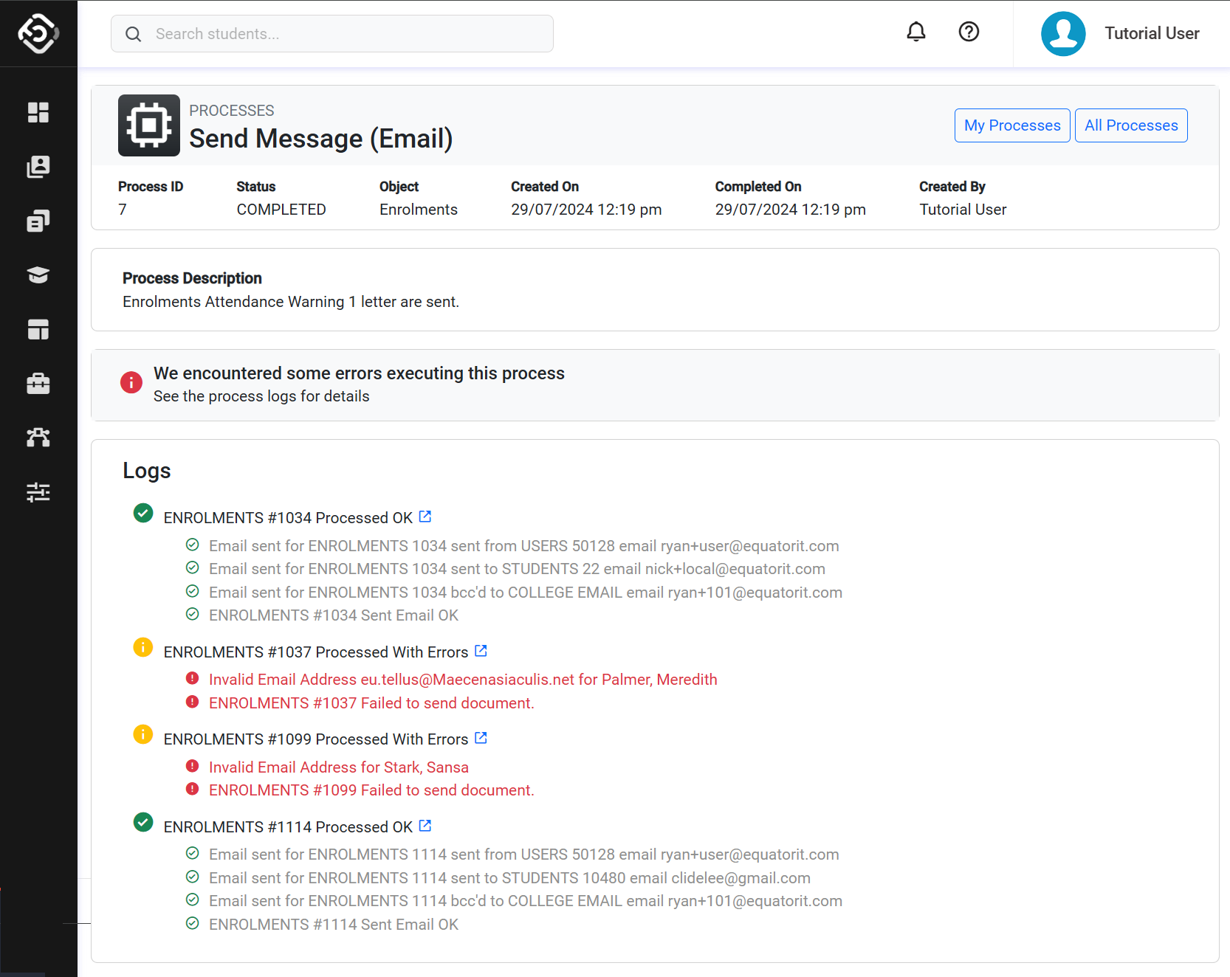This screenshot has height=977, width=1230.
Task: Click the notifications bell icon
Action: coord(915,32)
